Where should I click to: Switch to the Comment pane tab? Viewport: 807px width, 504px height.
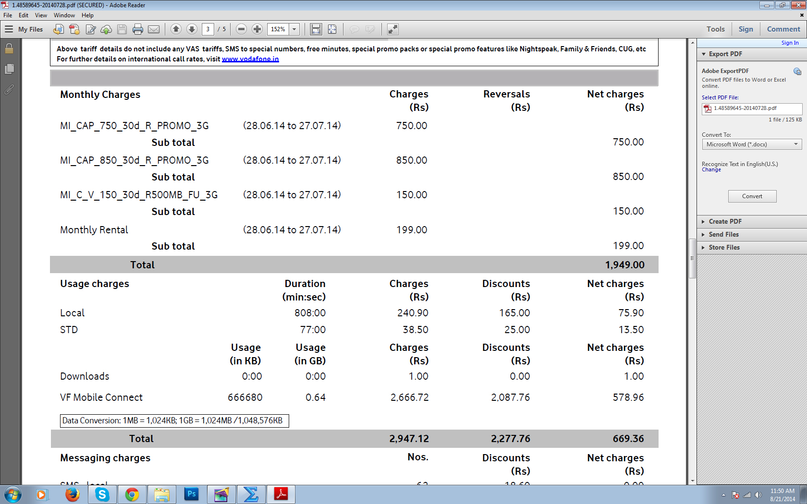point(783,29)
